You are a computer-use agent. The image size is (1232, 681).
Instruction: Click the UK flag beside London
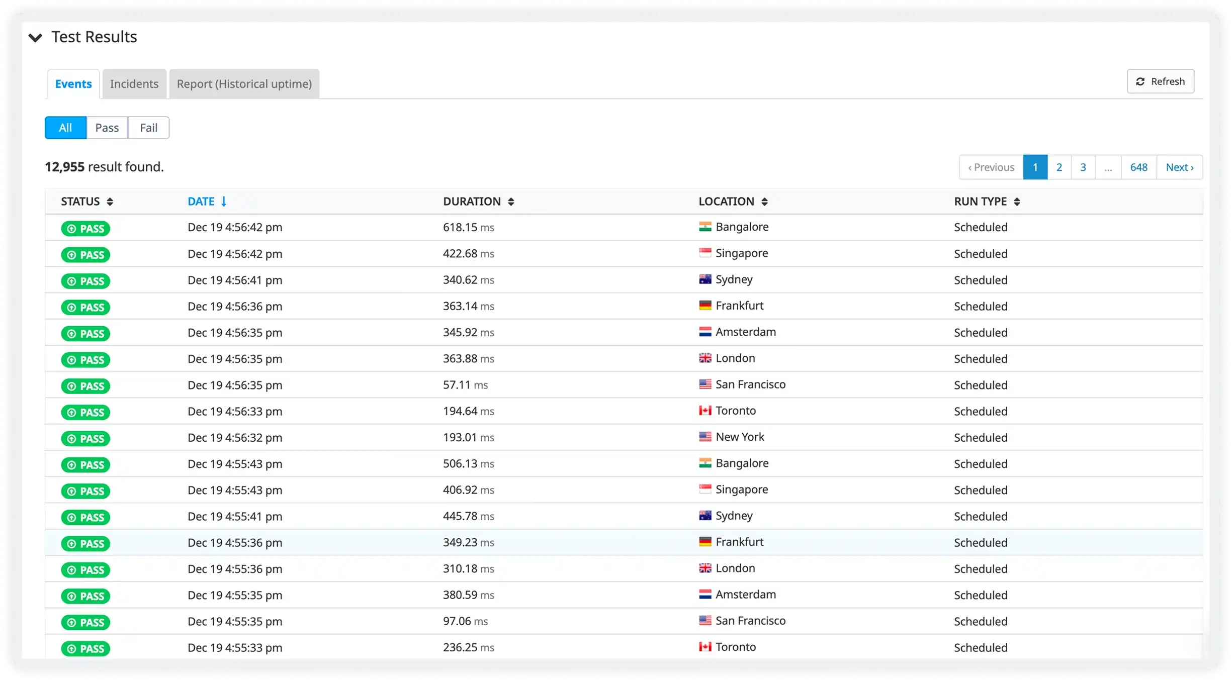tap(706, 358)
